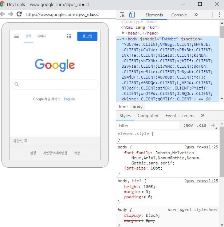
Task: Switch to the Elements tab
Action: (154, 15)
